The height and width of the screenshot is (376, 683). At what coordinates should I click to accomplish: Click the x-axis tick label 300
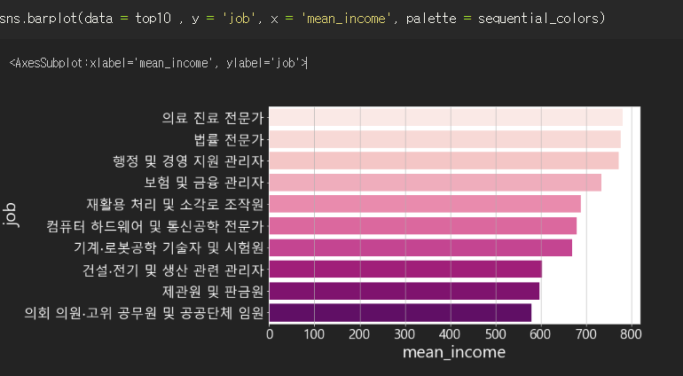[x=404, y=334]
